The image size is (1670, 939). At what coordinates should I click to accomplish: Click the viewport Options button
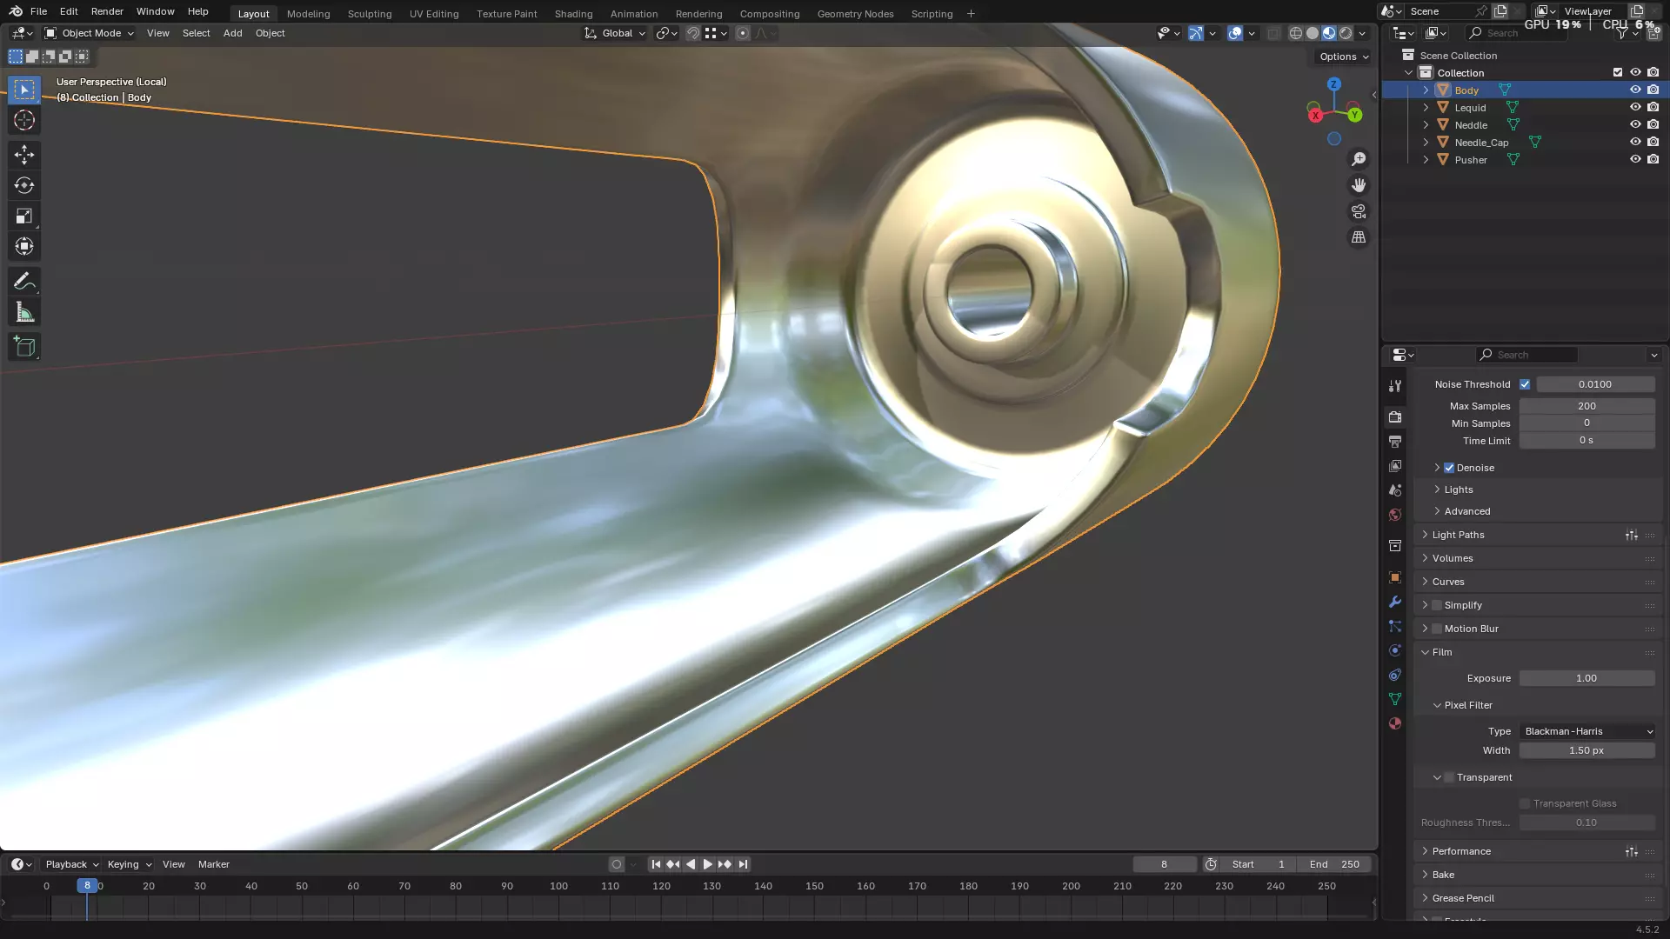pyautogui.click(x=1343, y=57)
